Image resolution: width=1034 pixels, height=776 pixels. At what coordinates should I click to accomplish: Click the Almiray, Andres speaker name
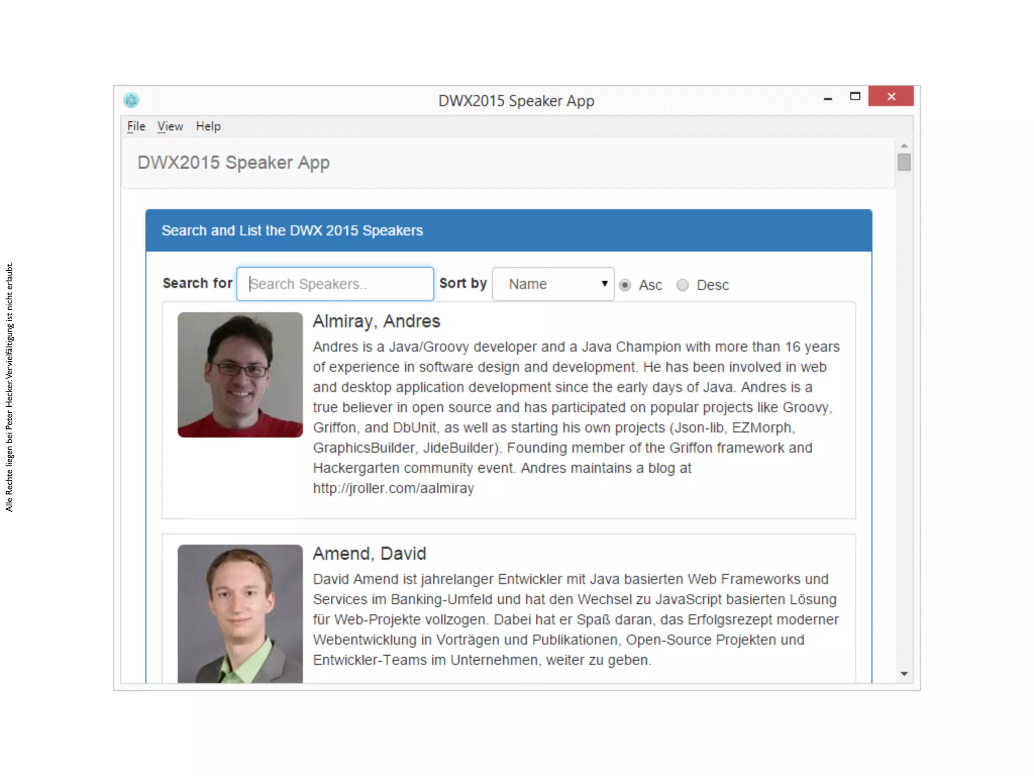click(376, 321)
